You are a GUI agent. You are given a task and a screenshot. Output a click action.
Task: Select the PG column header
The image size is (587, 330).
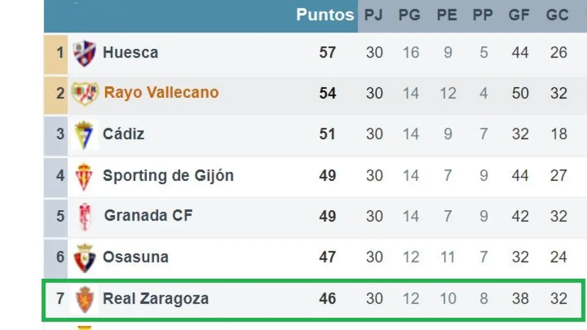click(x=409, y=15)
